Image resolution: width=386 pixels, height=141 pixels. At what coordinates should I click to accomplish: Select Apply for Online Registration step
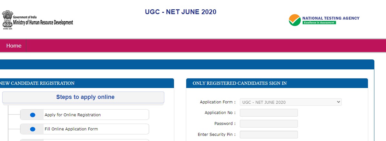[73, 115]
